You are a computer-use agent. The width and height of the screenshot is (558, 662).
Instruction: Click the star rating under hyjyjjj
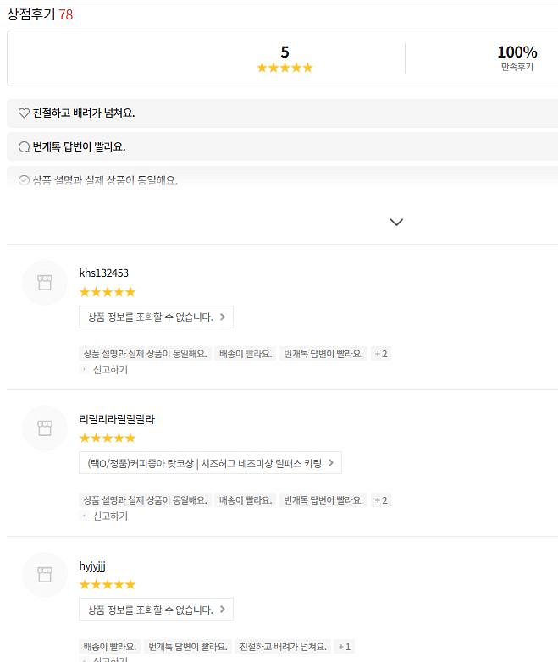coord(107,584)
